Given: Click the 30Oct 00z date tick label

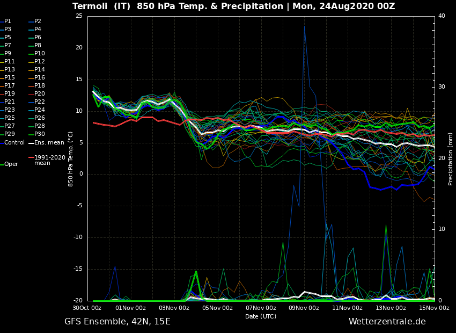Looking at the screenshot, I should (x=87, y=308).
